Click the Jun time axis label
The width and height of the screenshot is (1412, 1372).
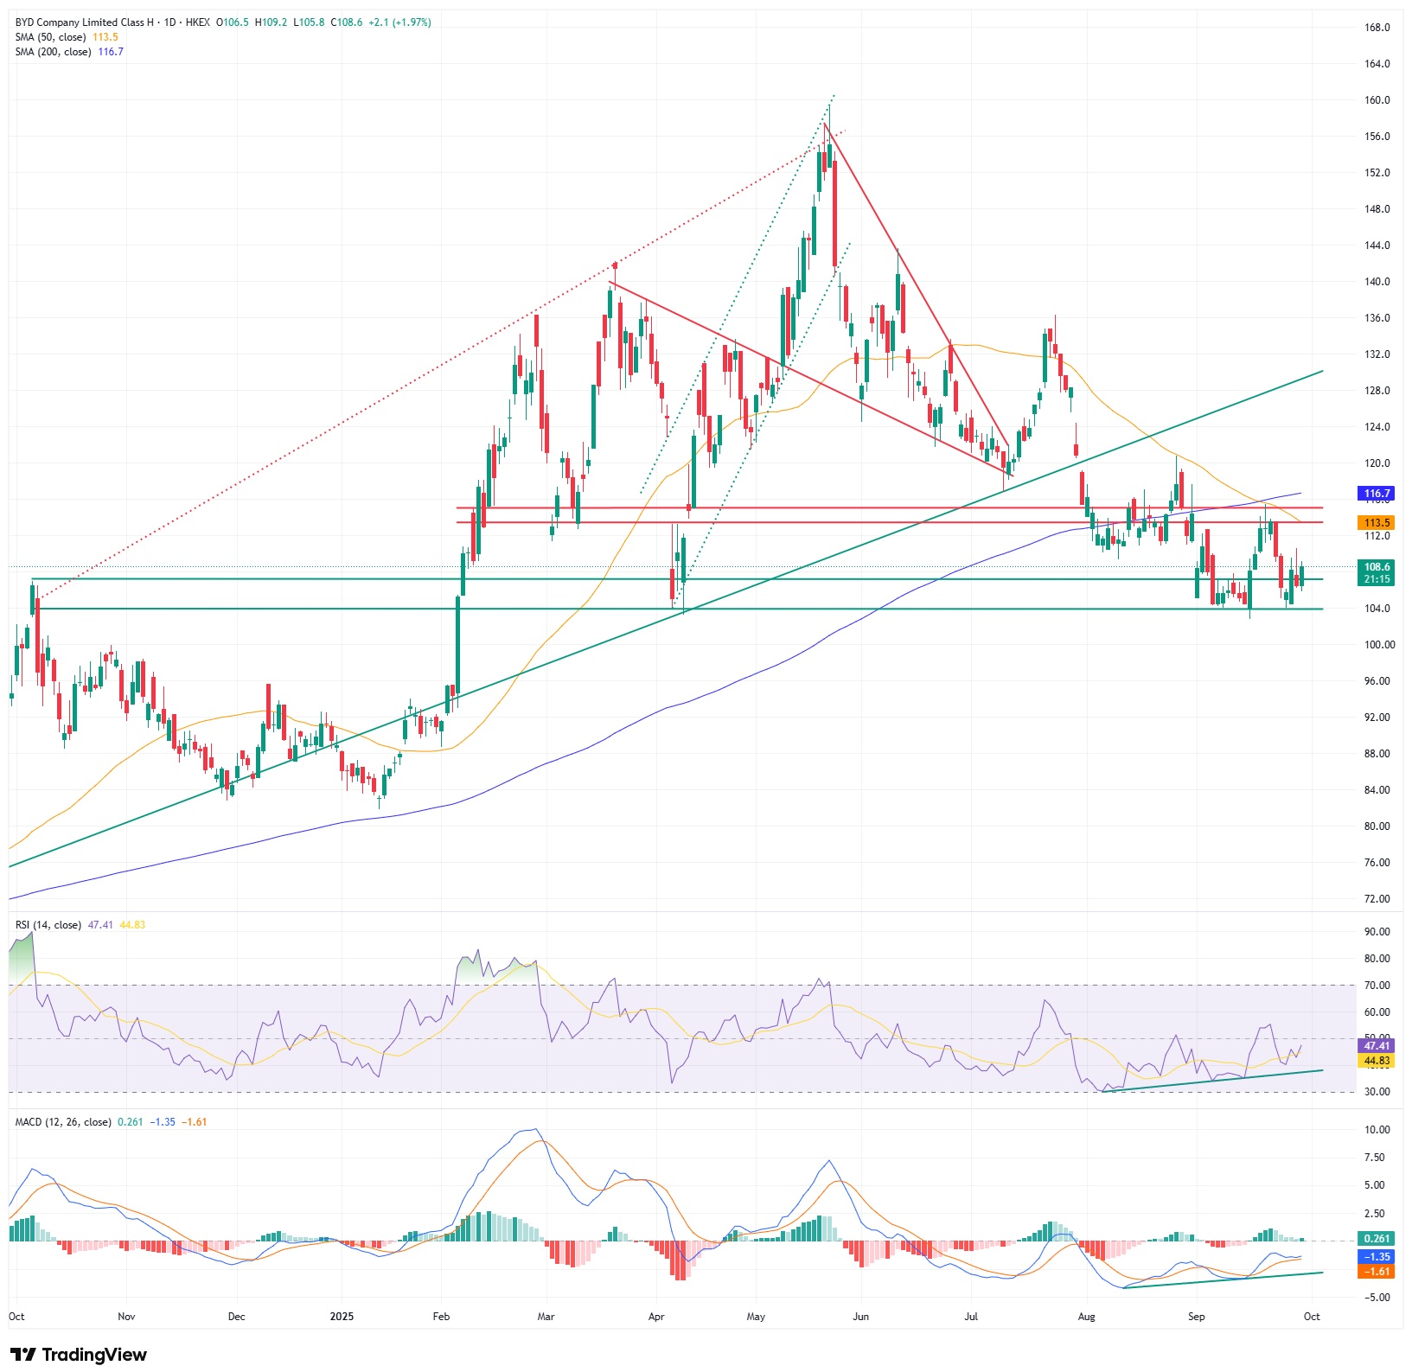point(860,1318)
